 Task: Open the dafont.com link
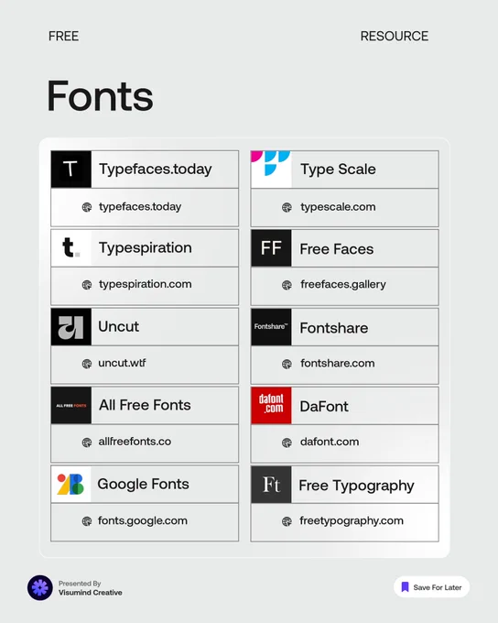point(330,442)
